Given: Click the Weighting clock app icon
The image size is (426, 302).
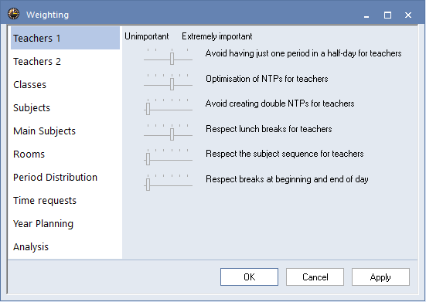Looking at the screenshot, I should click(x=13, y=14).
